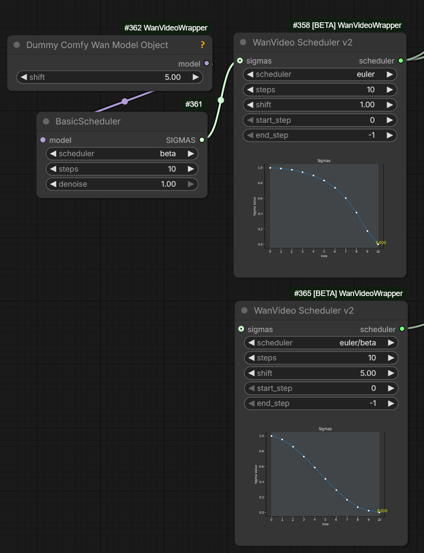
Task: Click the scheduler output socket on node #365
Action: coord(402,329)
